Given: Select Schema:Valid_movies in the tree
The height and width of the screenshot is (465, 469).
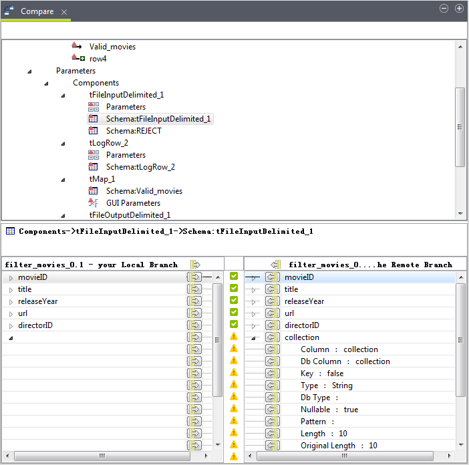Looking at the screenshot, I should [x=144, y=191].
